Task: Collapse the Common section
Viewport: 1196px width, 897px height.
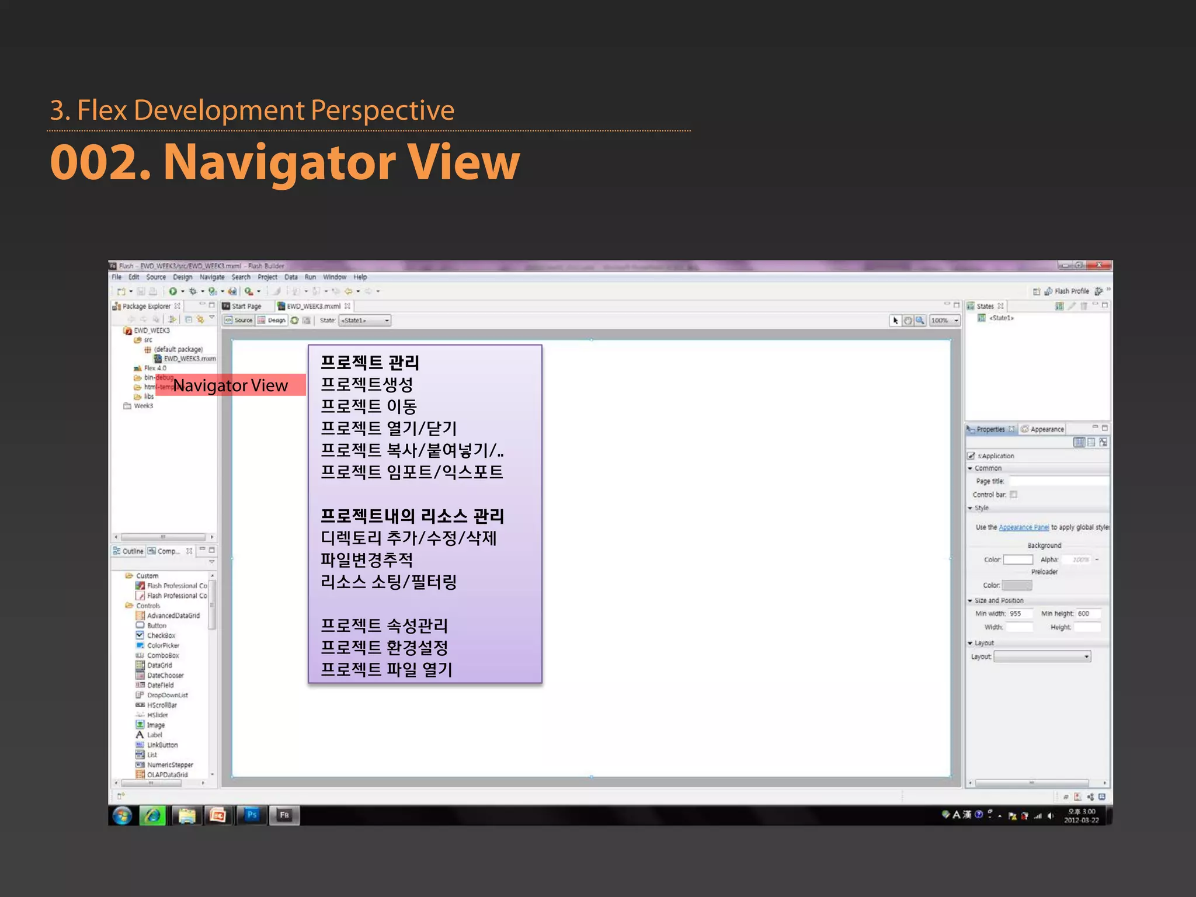Action: [x=970, y=468]
